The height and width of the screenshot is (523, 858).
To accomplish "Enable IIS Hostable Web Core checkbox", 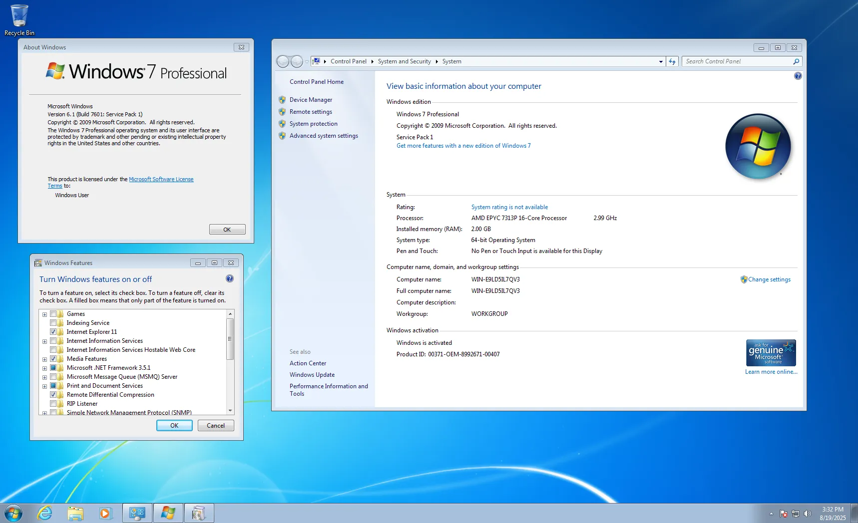I will click(x=53, y=350).
